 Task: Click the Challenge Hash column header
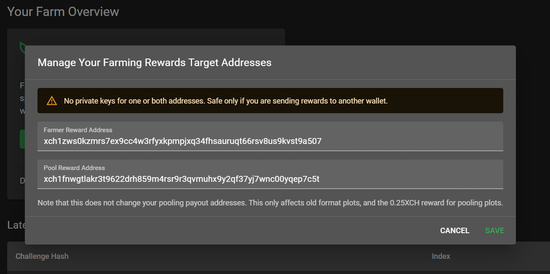[42, 256]
